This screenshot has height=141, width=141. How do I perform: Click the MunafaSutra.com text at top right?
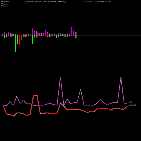(104, 2)
